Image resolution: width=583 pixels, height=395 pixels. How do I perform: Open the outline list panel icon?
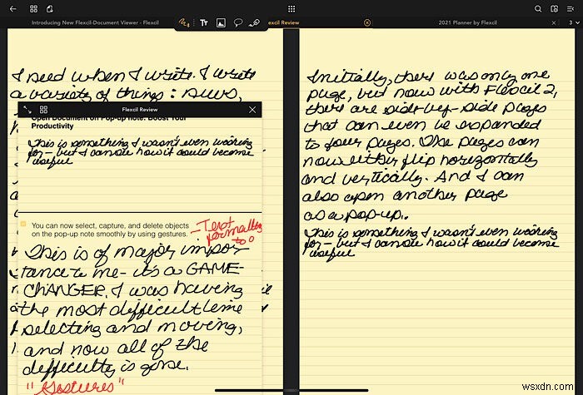click(570, 8)
